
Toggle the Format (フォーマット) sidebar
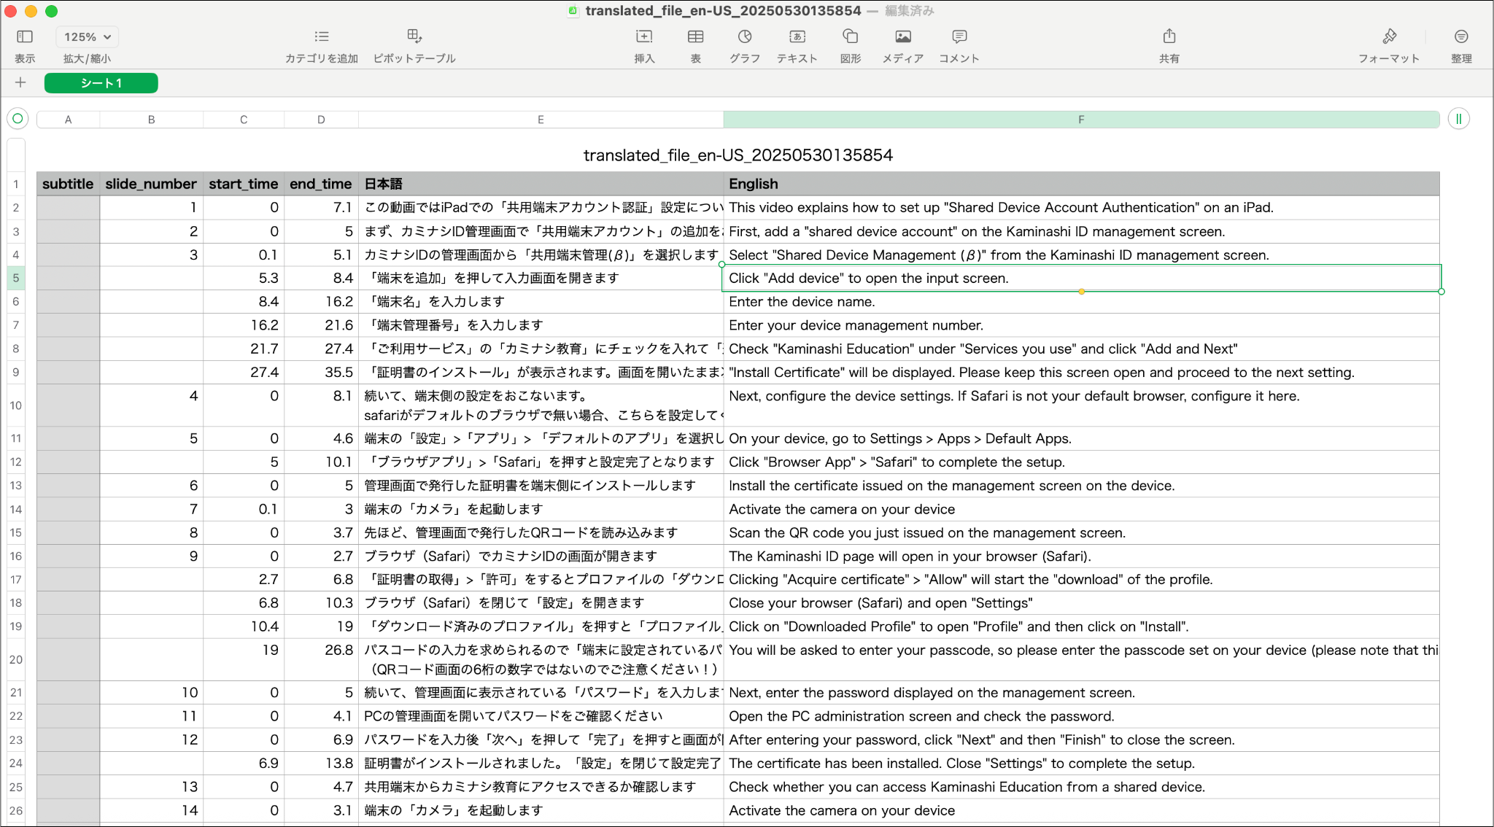pyautogui.click(x=1388, y=37)
